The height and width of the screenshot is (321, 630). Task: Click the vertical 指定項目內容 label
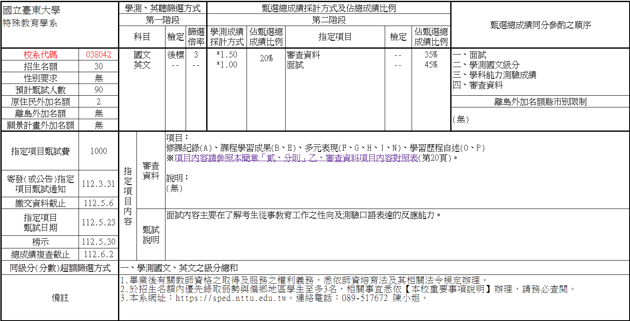click(128, 196)
